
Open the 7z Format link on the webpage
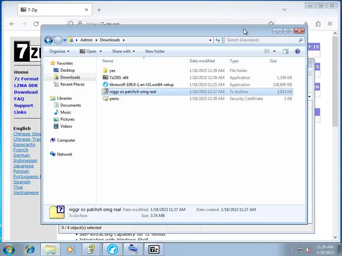(x=26, y=79)
